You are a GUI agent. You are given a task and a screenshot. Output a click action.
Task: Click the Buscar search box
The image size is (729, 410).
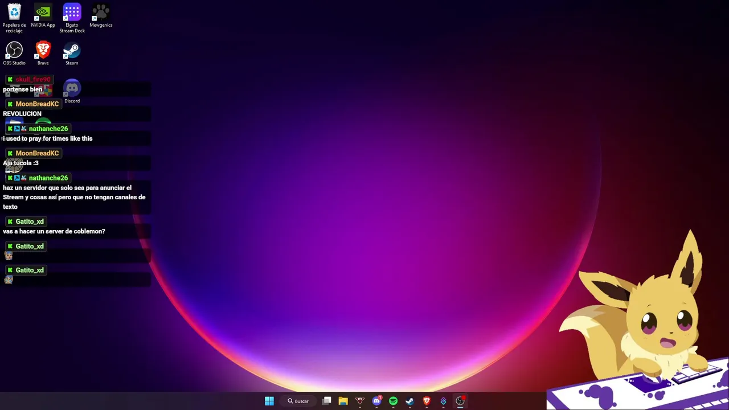(x=298, y=401)
